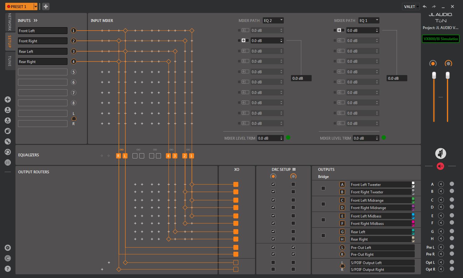The image size is (463, 278).
Task: Mute output channel A speaker icon
Action: 441,184
